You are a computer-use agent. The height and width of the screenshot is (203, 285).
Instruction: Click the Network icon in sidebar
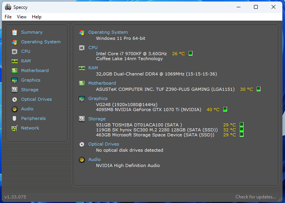tap(15, 128)
